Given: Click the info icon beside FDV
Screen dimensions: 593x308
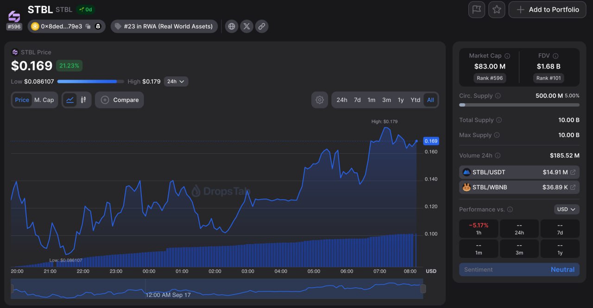Looking at the screenshot, I should (x=555, y=56).
